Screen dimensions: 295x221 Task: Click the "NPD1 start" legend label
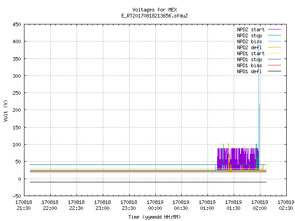251,53
